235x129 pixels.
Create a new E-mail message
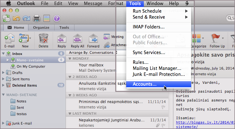9,40
